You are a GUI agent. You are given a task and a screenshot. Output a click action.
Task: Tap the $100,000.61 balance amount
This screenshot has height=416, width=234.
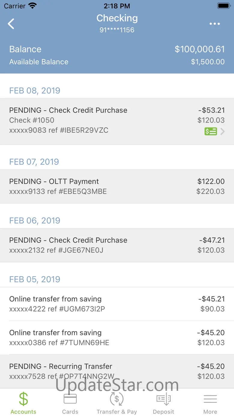[x=199, y=49]
